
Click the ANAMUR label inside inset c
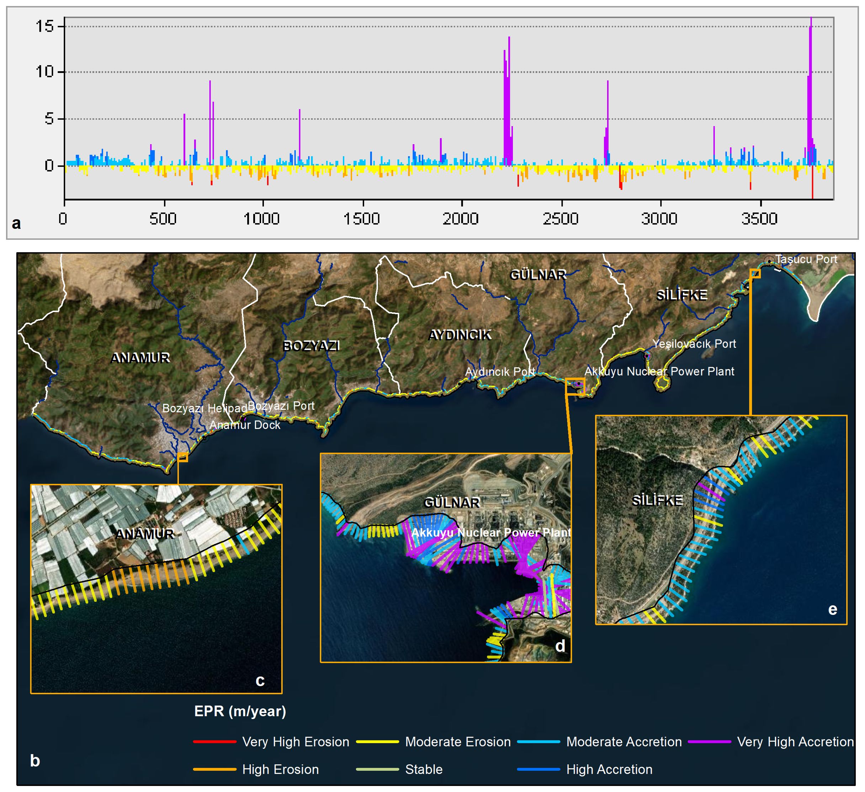[x=145, y=534]
